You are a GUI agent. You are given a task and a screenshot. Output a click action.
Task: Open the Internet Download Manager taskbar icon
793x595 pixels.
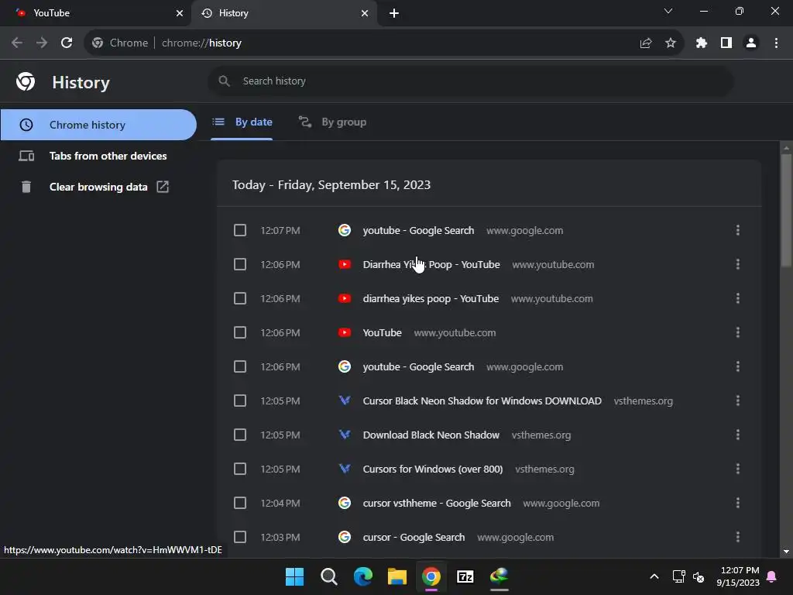click(499, 576)
